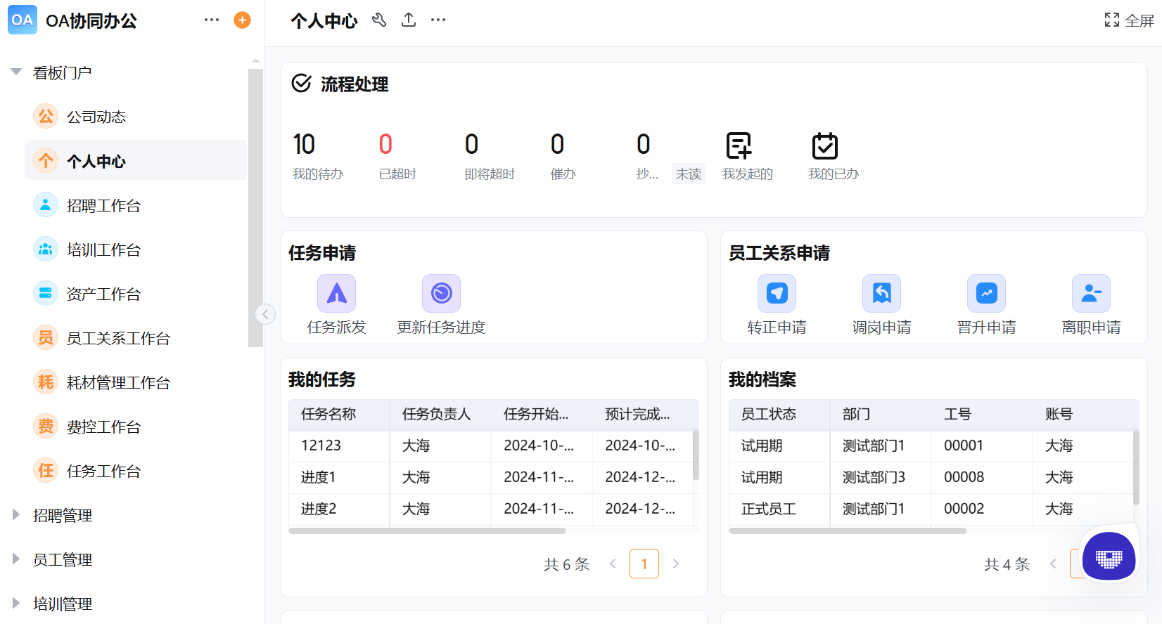Select 我的档案 row with 工号 00001
Image resolution: width=1162 pixels, height=624 pixels.
point(931,446)
